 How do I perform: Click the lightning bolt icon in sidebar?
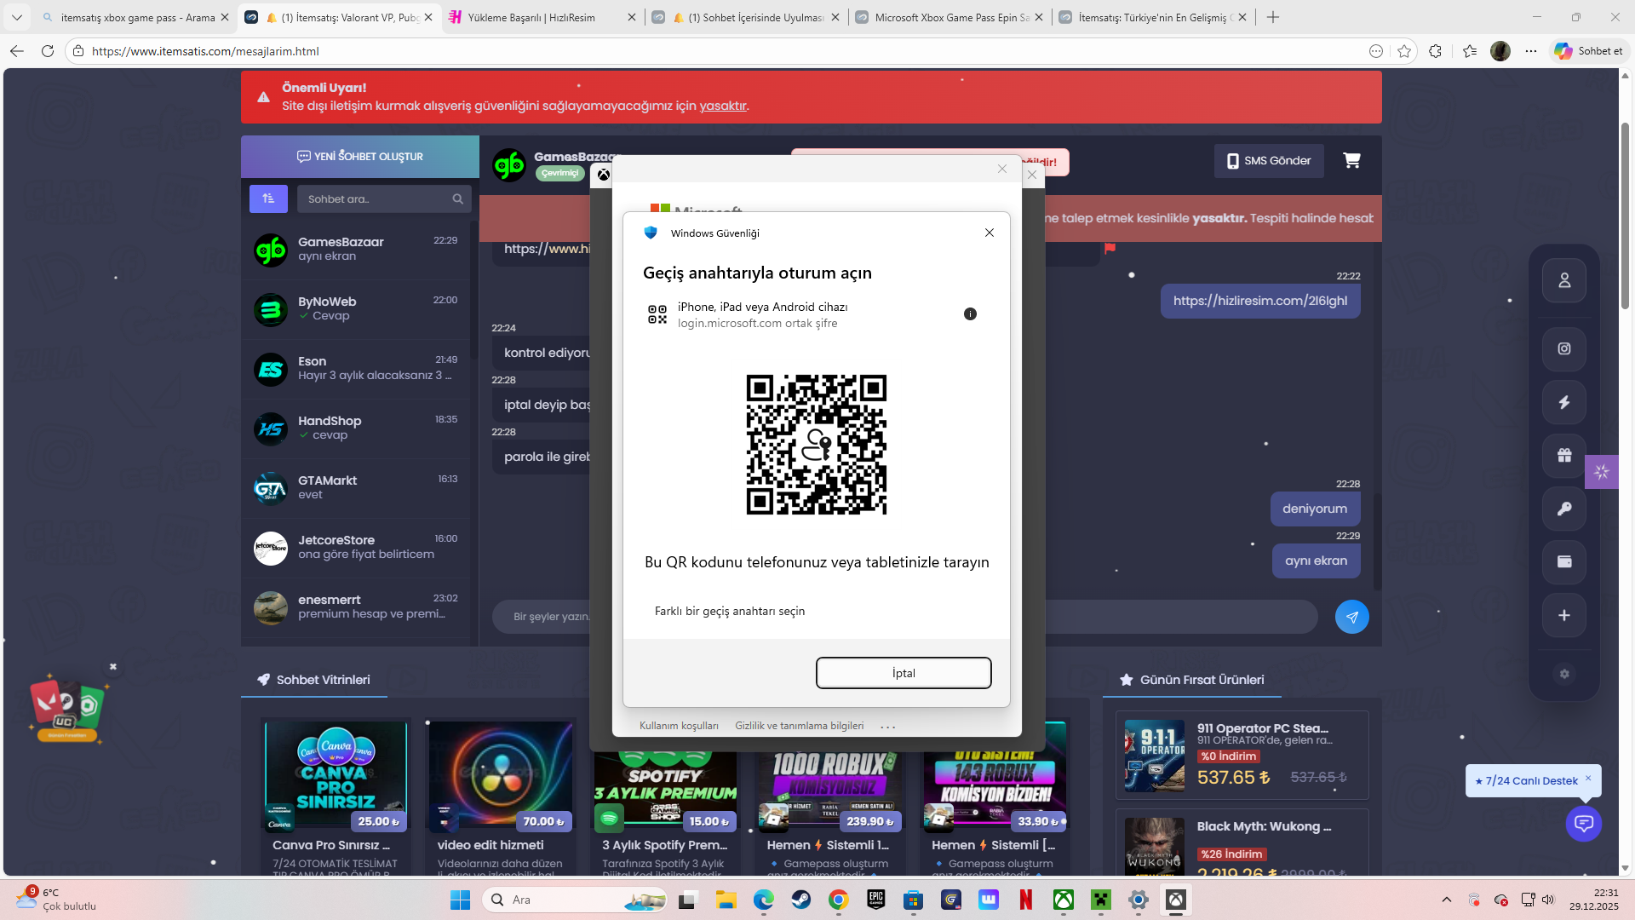pos(1564,402)
